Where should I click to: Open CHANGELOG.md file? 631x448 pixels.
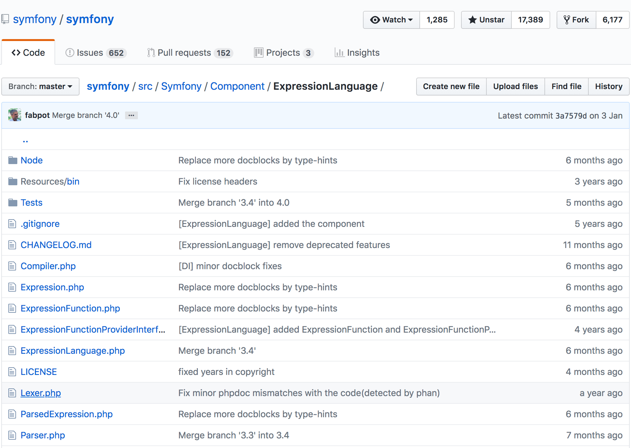(56, 245)
